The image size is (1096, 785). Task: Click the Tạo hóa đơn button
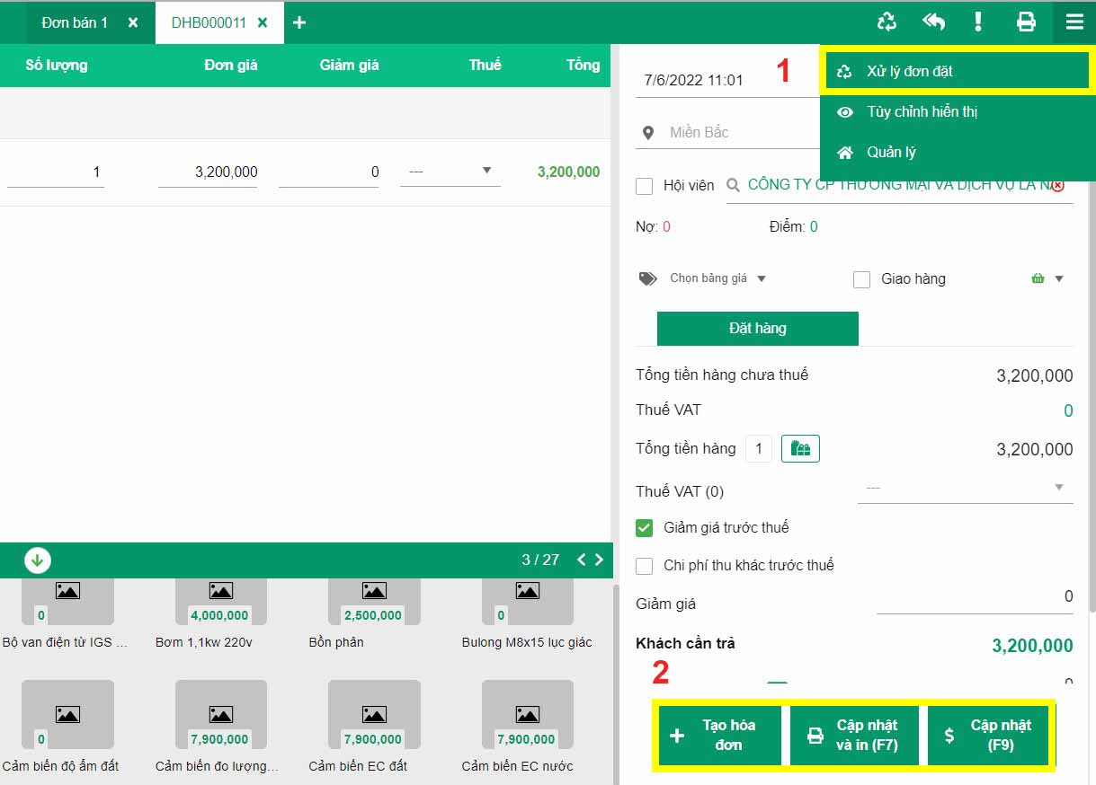pos(717,735)
